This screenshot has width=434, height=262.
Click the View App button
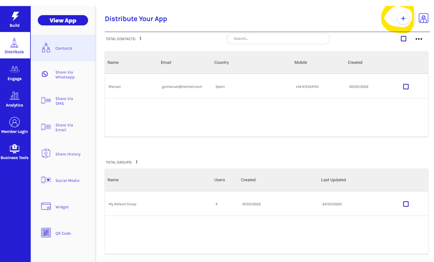point(63,20)
